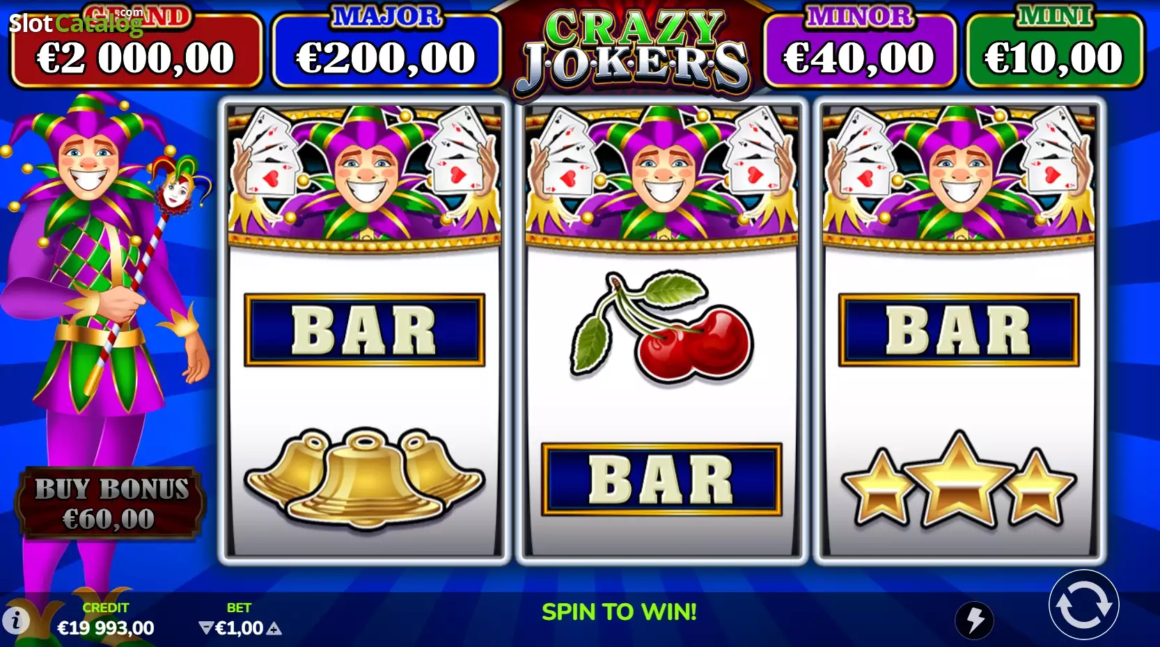The height and width of the screenshot is (647, 1160).
Task: Select the Grand €2 000,00 jackpot panel
Action: tap(136, 49)
